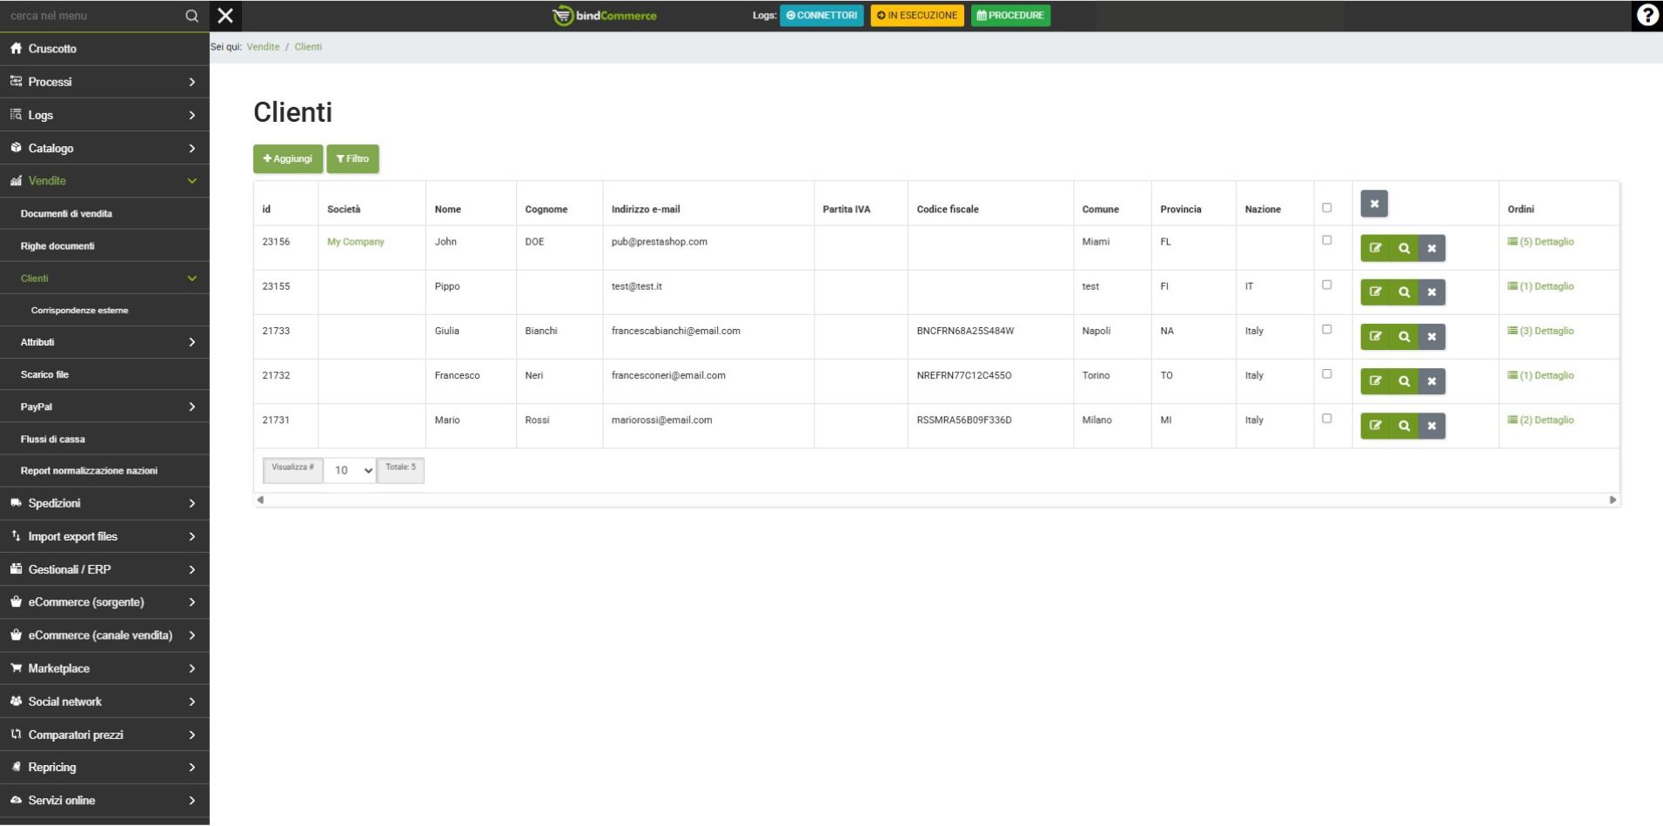
Task: Delete Giulia Bianchi using the X icon
Action: (x=1432, y=337)
